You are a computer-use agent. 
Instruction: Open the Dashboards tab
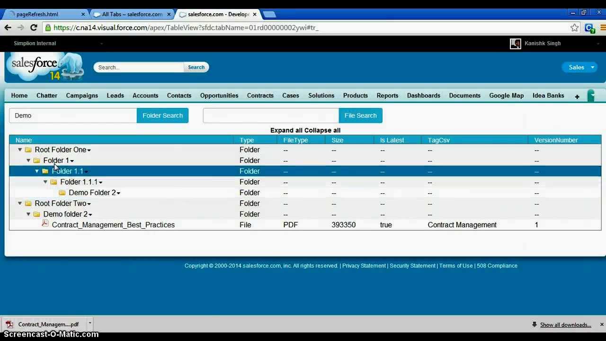click(424, 96)
